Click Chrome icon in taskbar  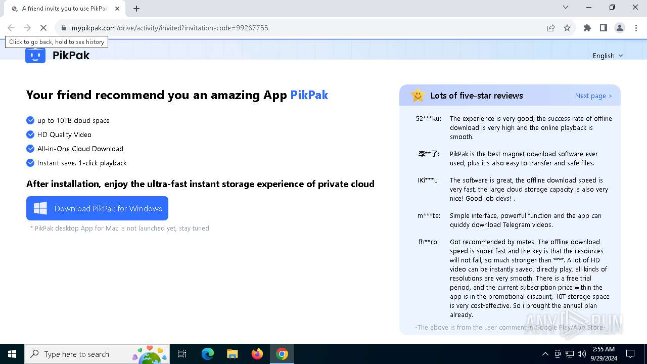282,354
